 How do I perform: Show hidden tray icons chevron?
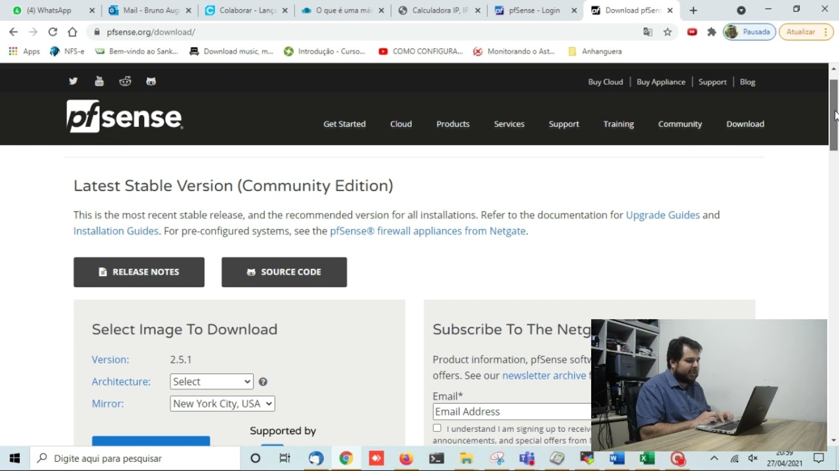pyautogui.click(x=714, y=459)
